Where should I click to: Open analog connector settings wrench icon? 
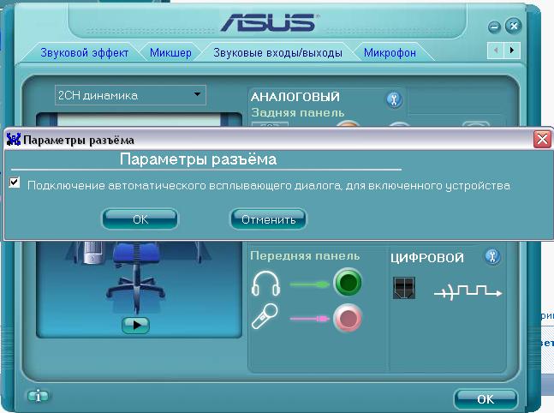(394, 99)
